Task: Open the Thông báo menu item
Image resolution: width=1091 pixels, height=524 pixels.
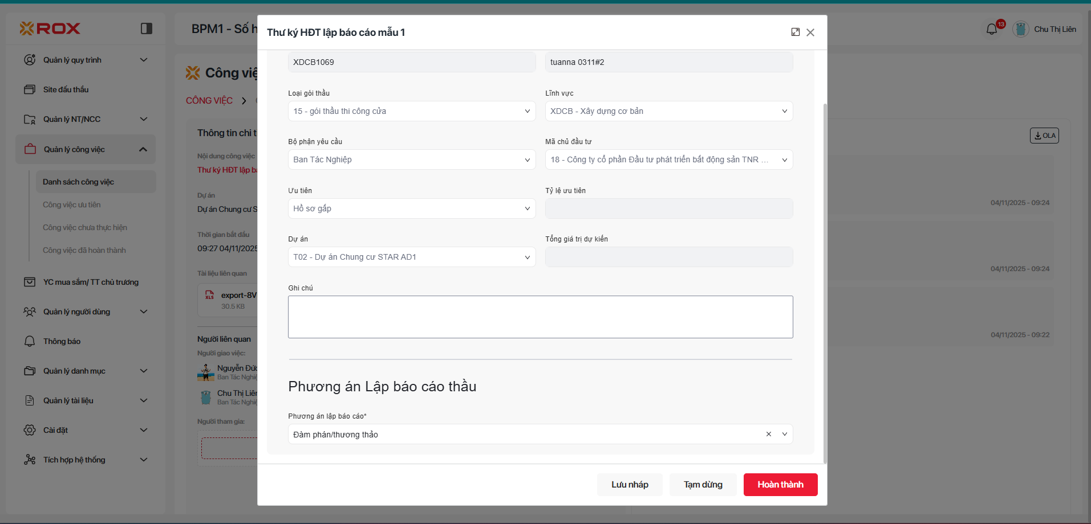Action: pos(62,341)
